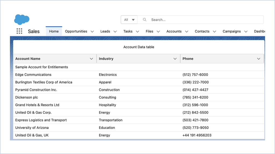Click phone number (520) 773-9050
Screen dimensions: 275x154
[x=196, y=127]
